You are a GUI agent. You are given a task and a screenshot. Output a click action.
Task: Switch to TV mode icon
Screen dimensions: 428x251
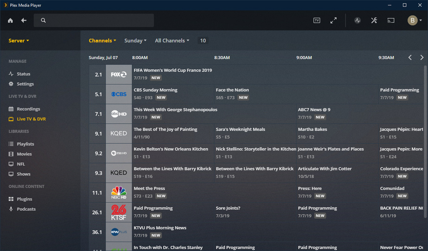[317, 20]
